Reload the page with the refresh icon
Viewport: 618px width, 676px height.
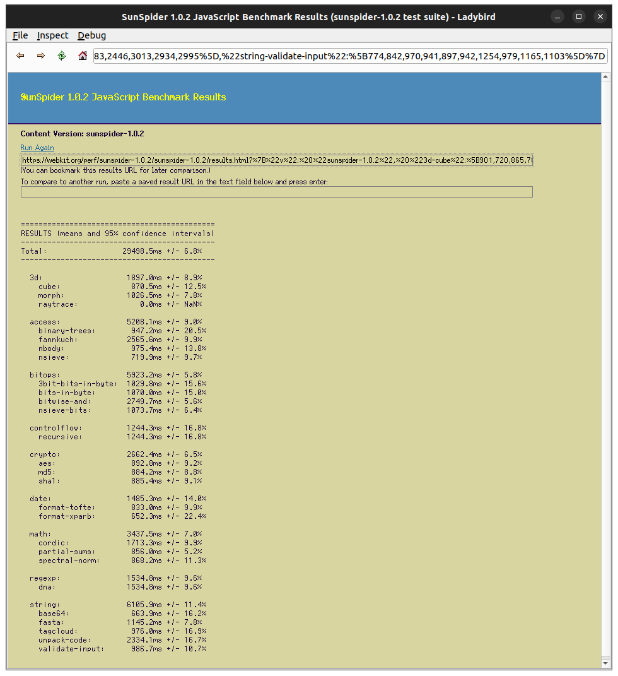tap(62, 56)
